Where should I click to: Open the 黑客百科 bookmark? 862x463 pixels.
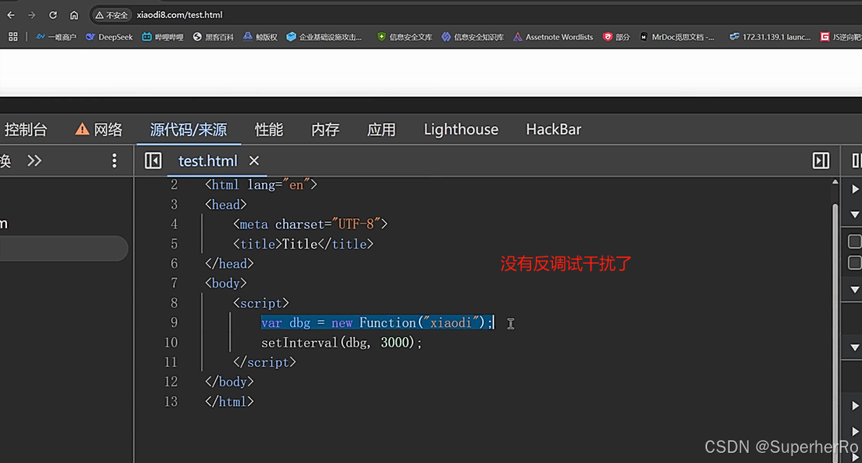coord(214,37)
